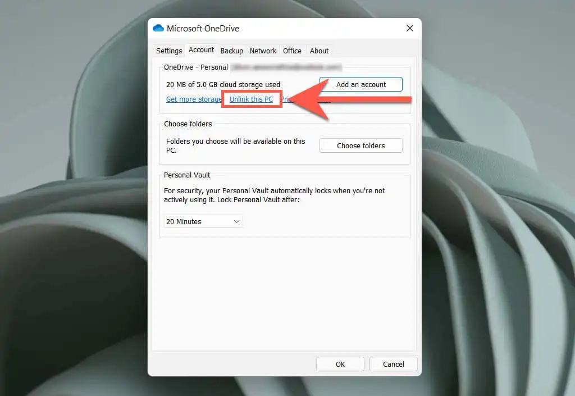This screenshot has width=575, height=396.
Task: Close the Microsoft OneDrive window
Action: point(410,28)
